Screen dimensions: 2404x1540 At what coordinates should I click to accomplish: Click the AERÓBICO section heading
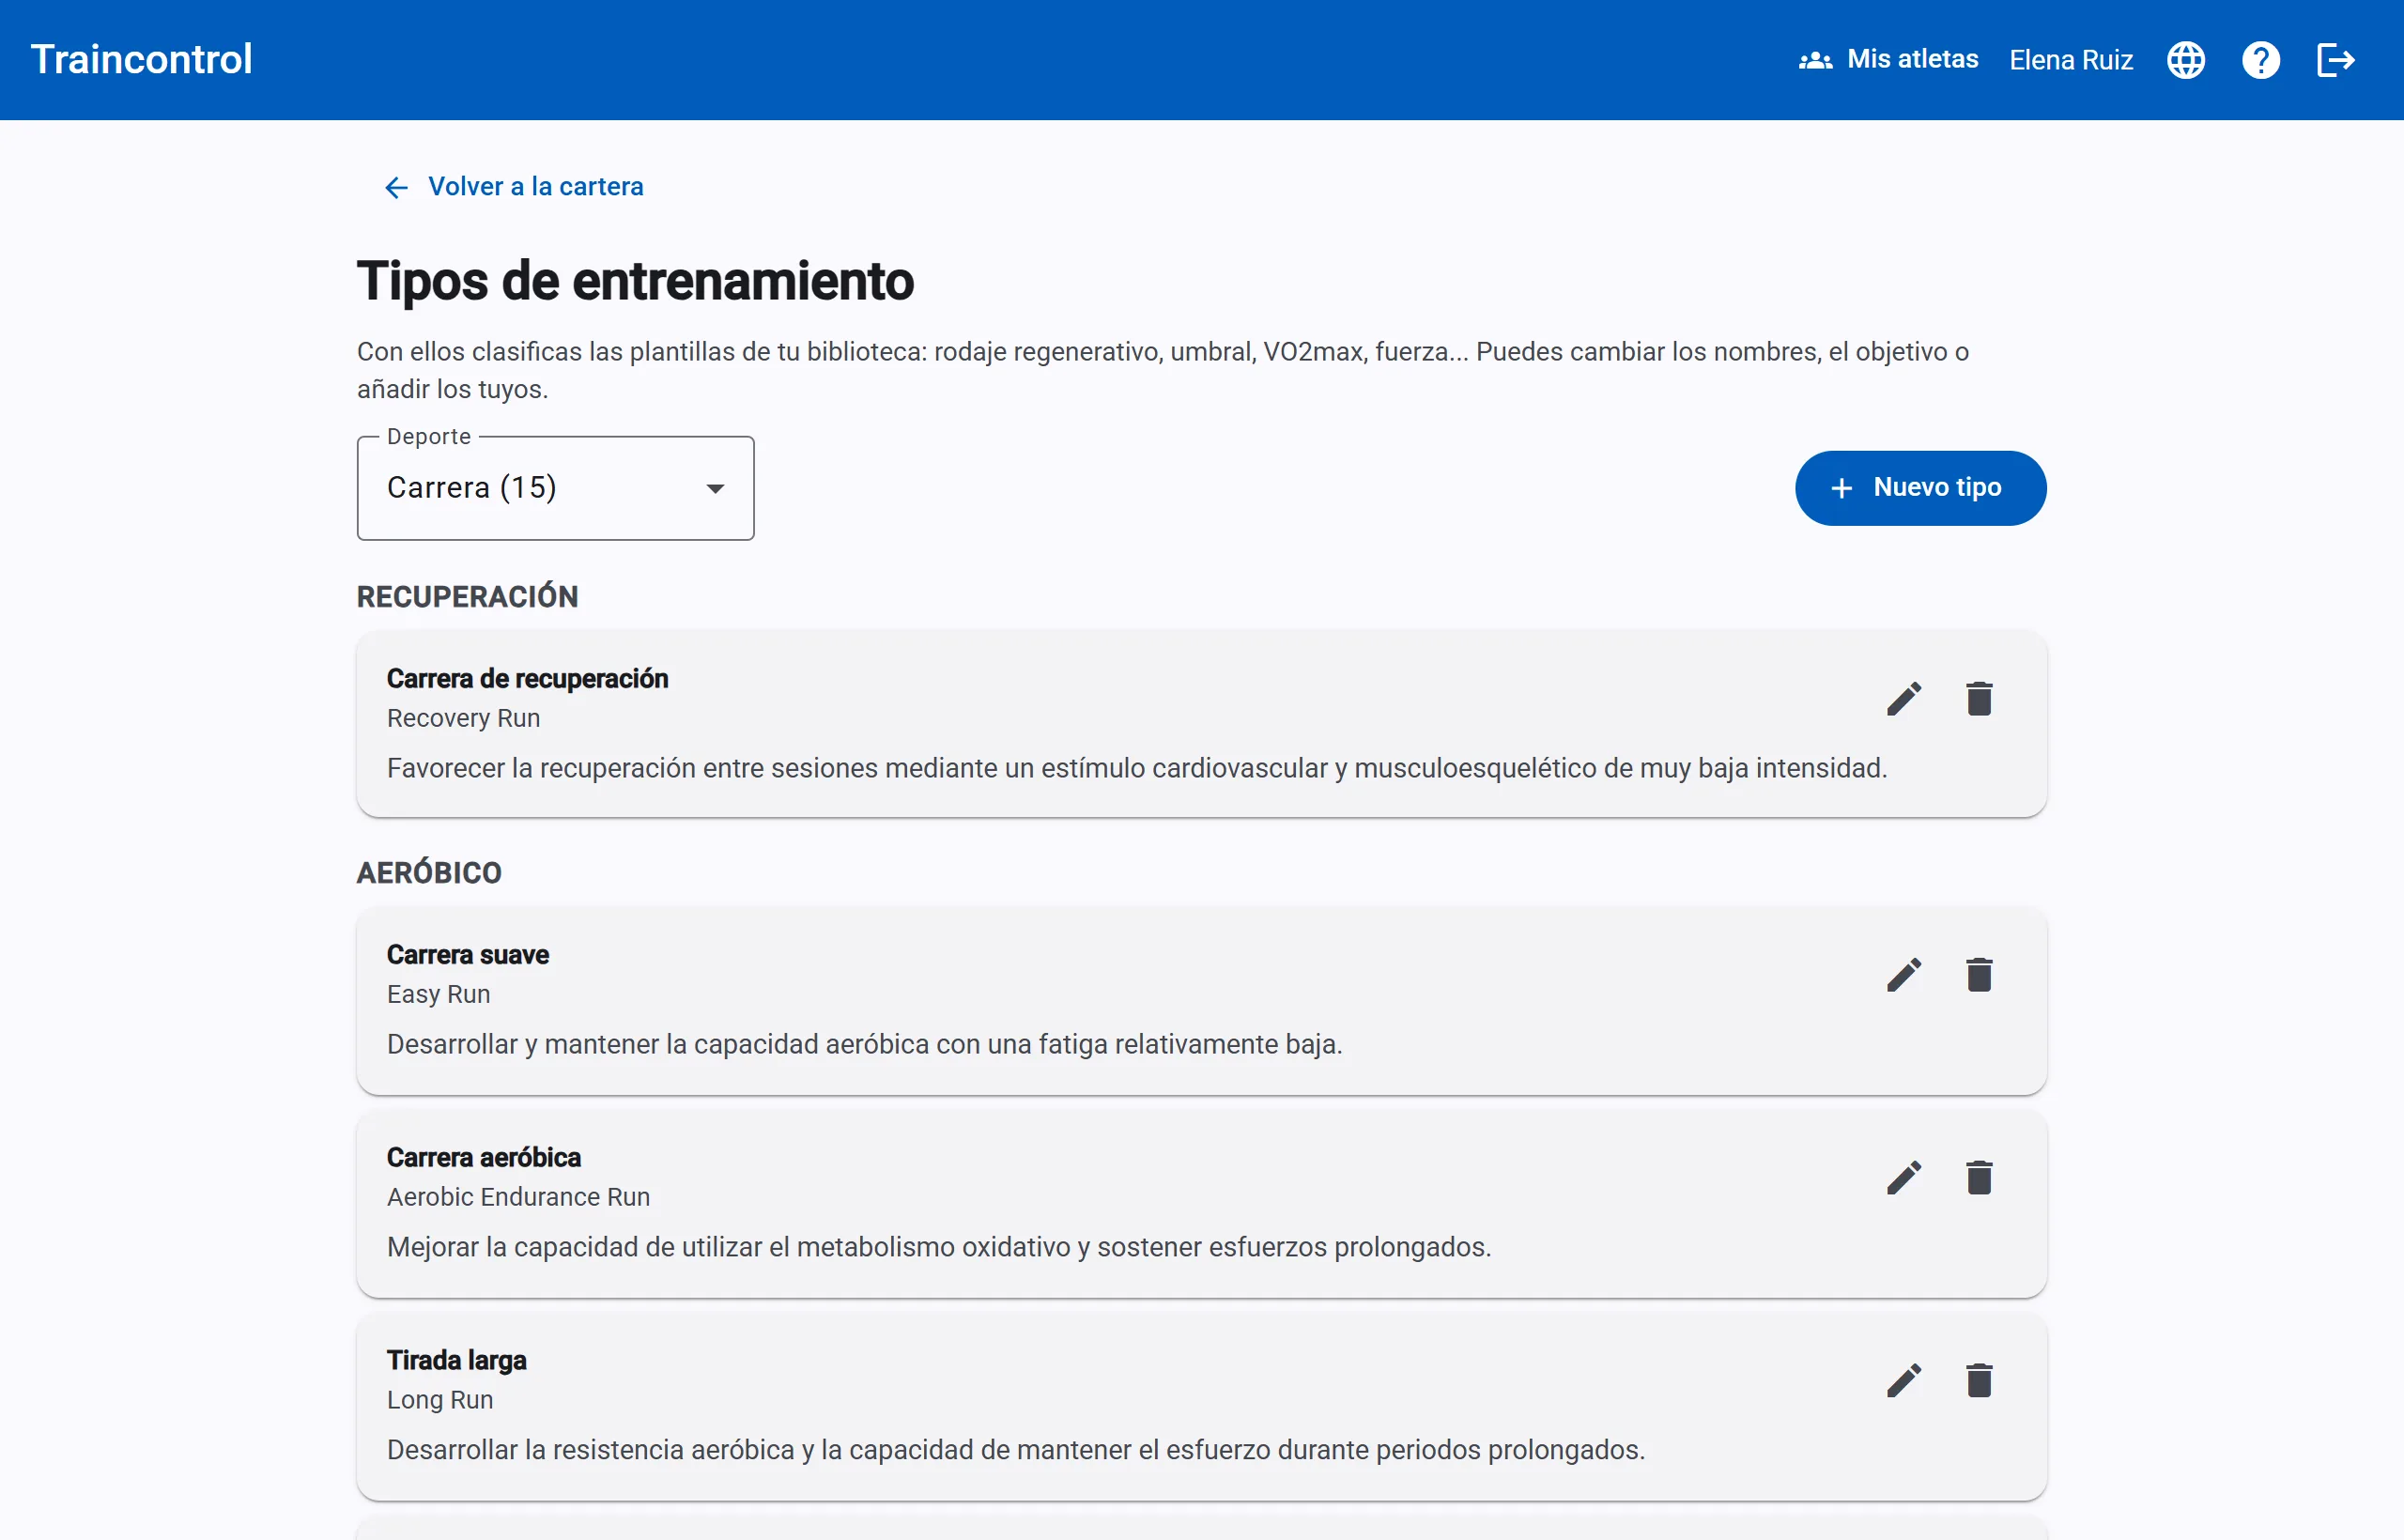click(429, 873)
